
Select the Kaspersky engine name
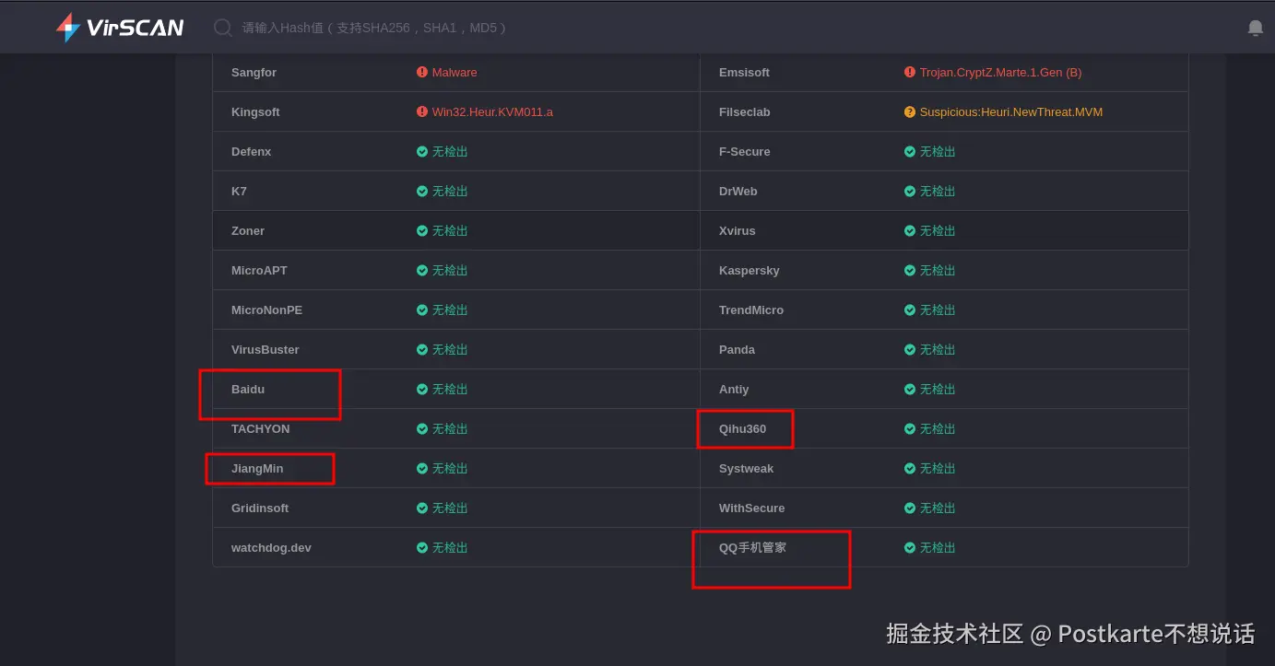(x=749, y=270)
